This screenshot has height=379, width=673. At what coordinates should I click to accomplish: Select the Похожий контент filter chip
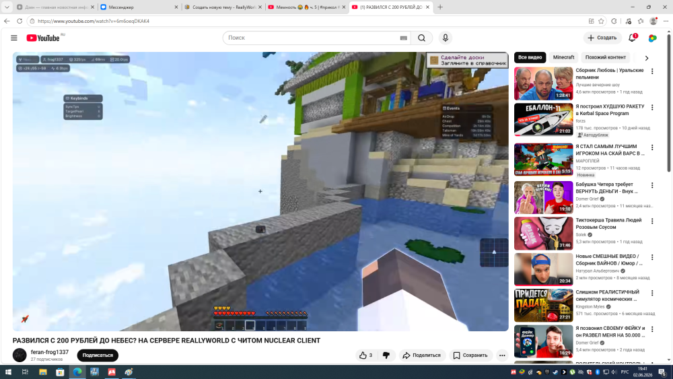605,57
